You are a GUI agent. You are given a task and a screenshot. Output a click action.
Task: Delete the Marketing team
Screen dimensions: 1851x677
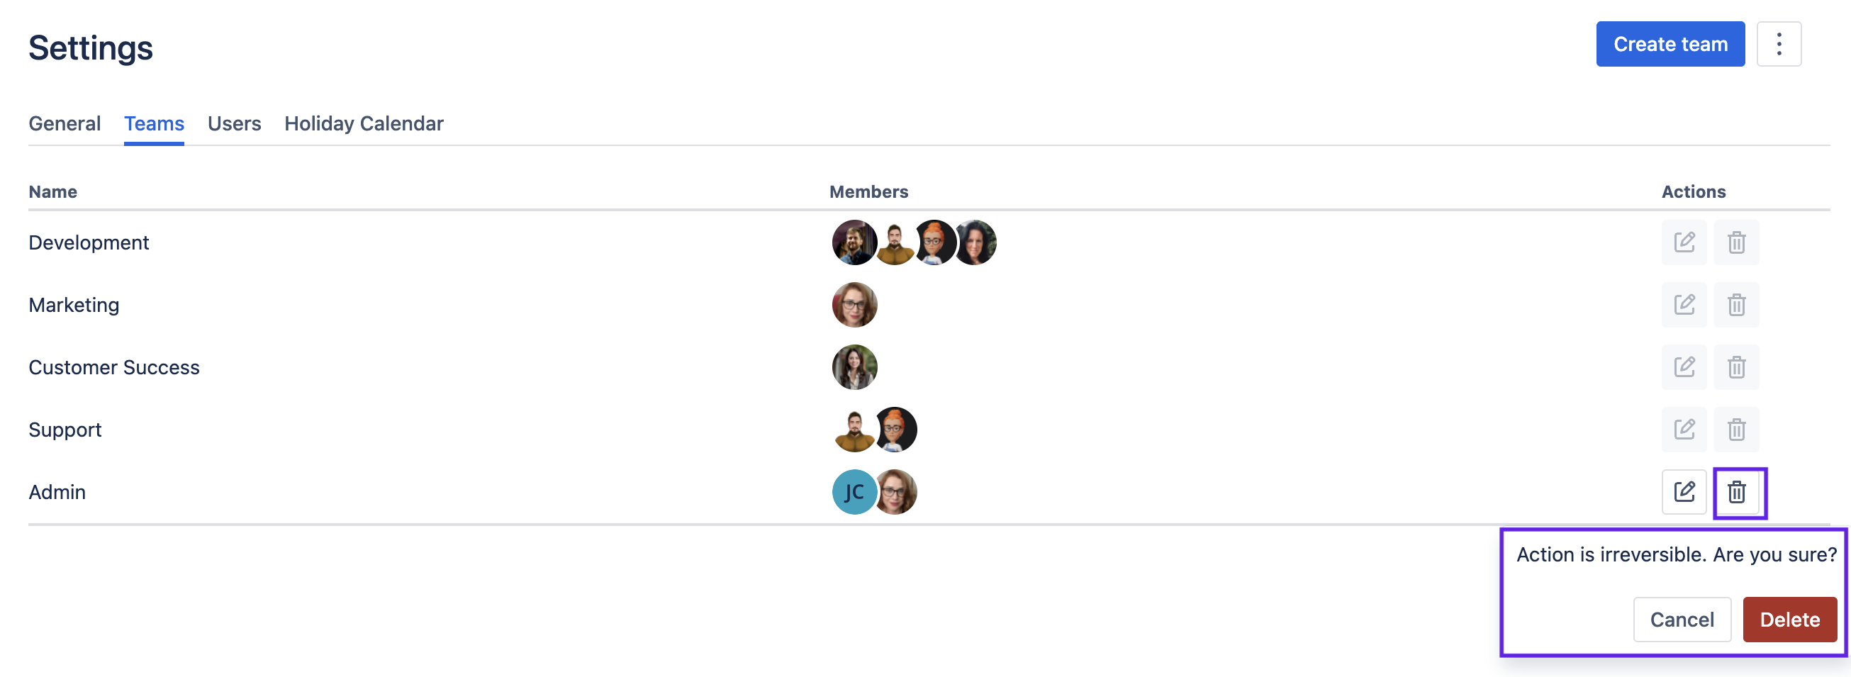pyautogui.click(x=1736, y=305)
